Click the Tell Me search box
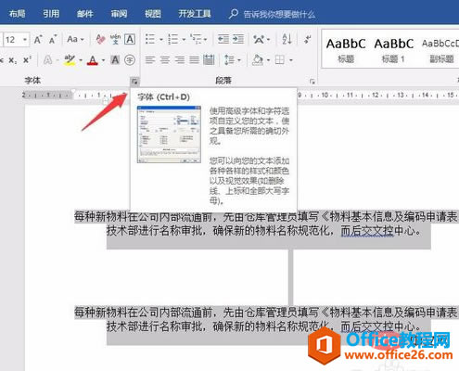Viewport: 459px width, 371px height. pyautogui.click(x=272, y=14)
